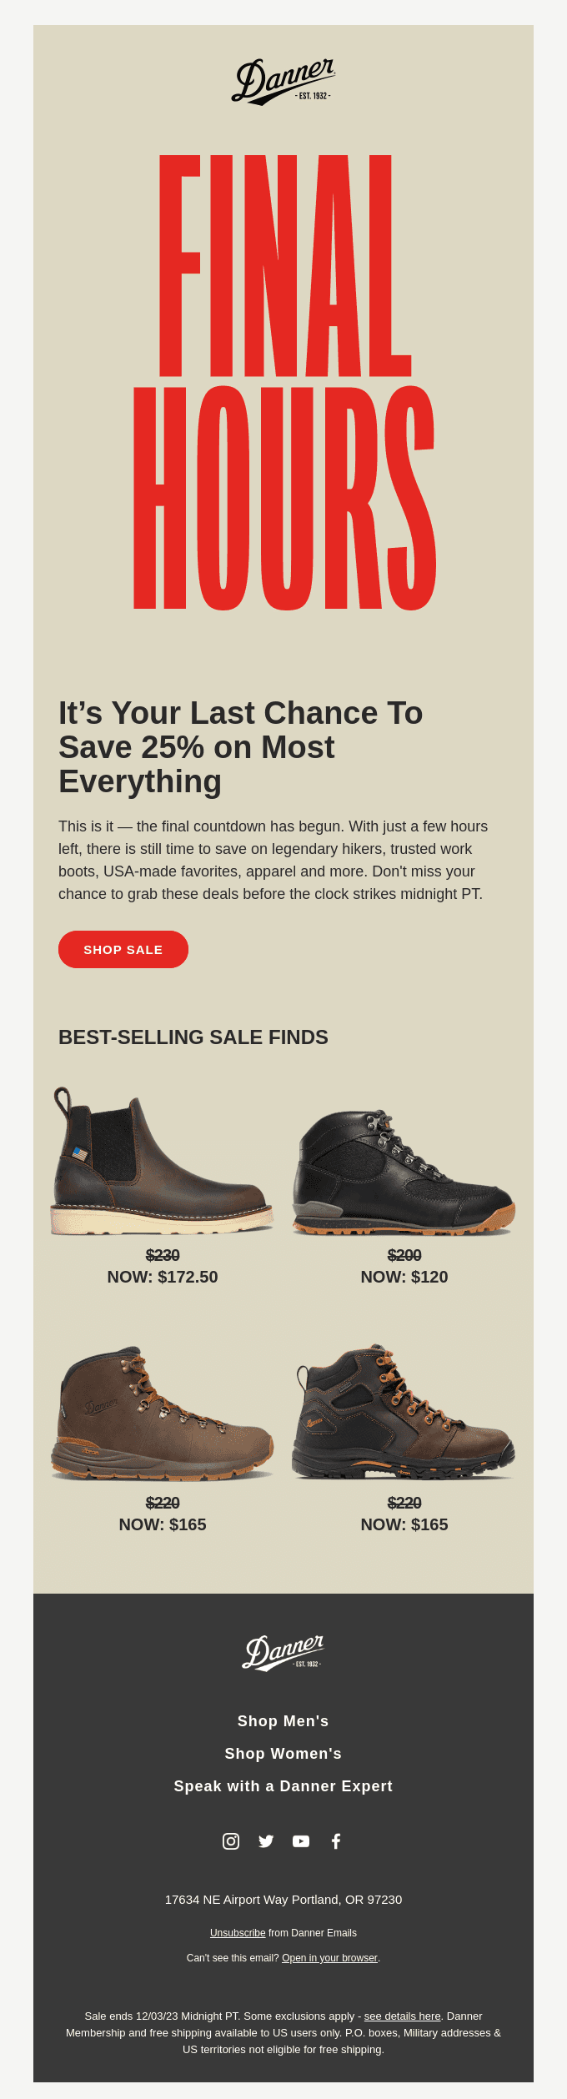View the dark brown work boot image
The image size is (567, 2099).
point(404,1412)
